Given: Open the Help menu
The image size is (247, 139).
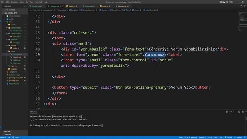Looking at the screenshot, I should point(46,2).
